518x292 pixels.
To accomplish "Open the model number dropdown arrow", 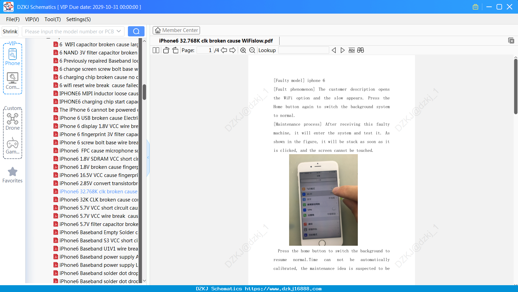I will click(x=119, y=31).
